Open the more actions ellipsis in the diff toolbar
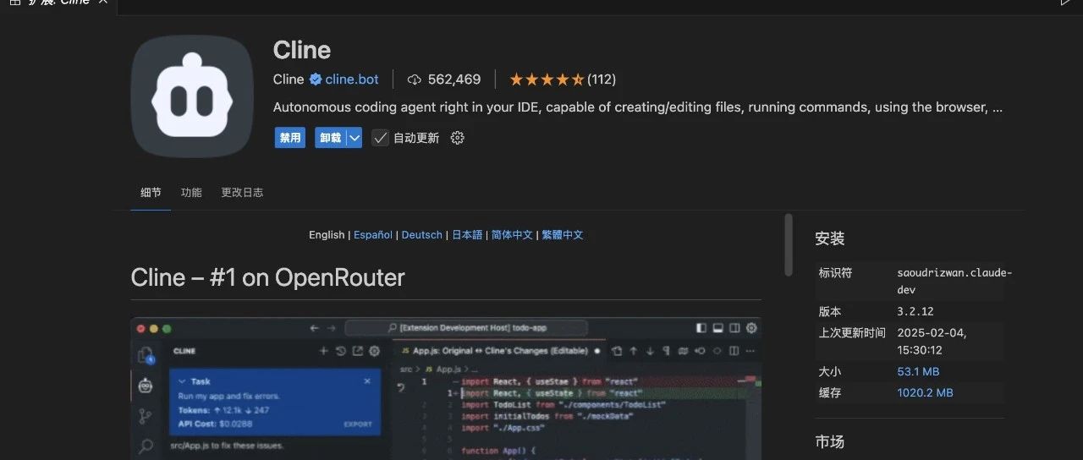The image size is (1083, 460). tap(750, 351)
